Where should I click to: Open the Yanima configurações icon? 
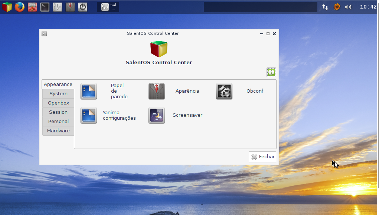pyautogui.click(x=89, y=115)
